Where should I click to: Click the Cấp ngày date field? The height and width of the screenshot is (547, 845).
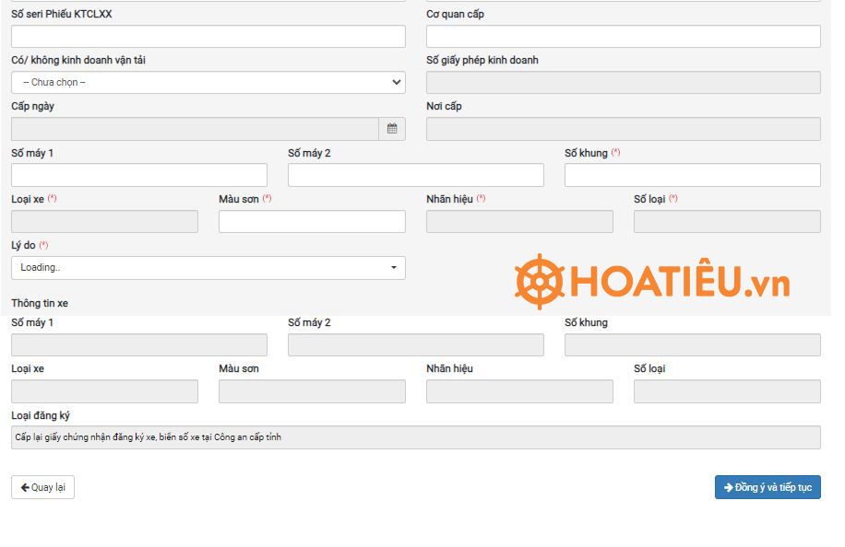click(x=195, y=129)
